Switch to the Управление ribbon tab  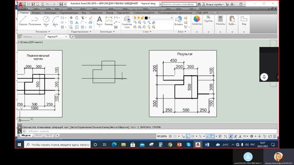[x=96, y=13]
